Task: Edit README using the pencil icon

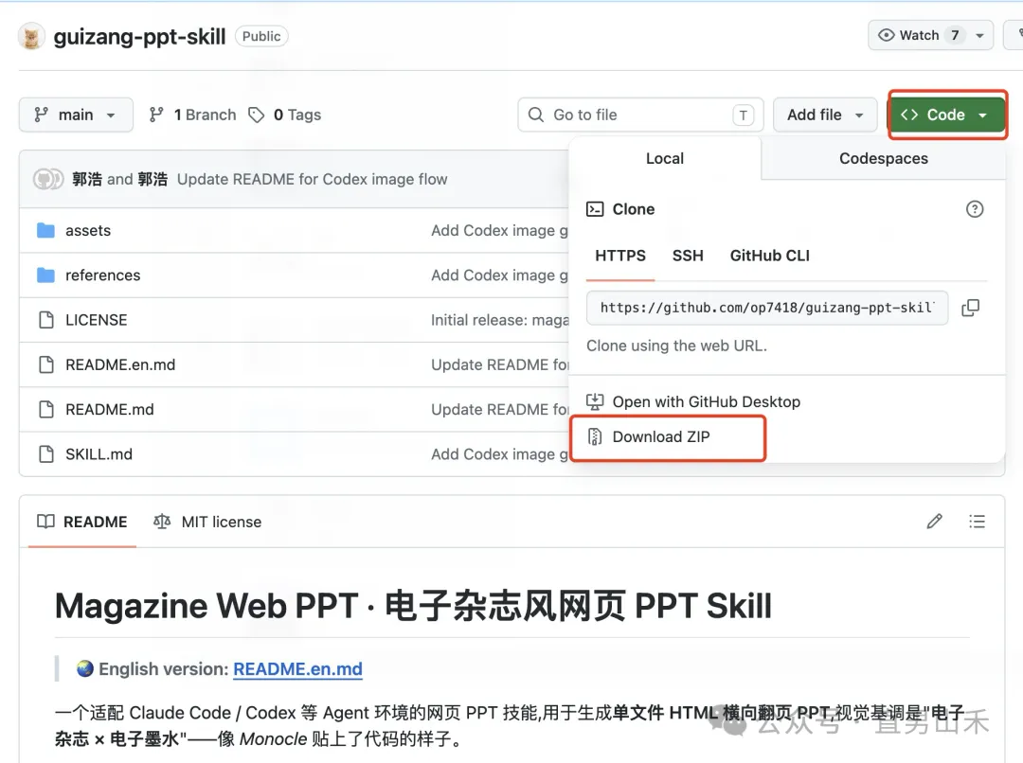Action: (x=934, y=521)
